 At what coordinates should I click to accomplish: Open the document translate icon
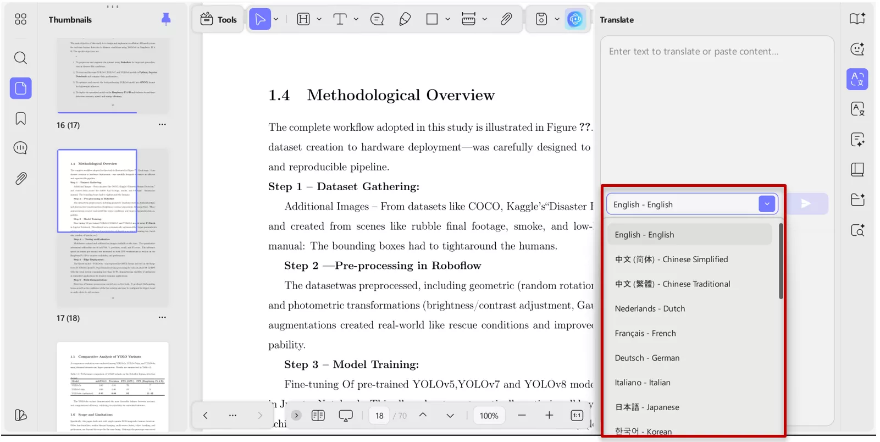pos(857,109)
